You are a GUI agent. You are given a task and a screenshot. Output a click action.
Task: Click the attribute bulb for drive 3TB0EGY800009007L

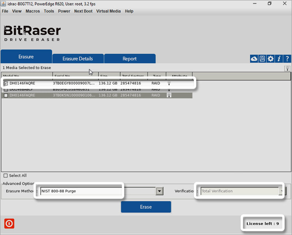tap(169, 83)
